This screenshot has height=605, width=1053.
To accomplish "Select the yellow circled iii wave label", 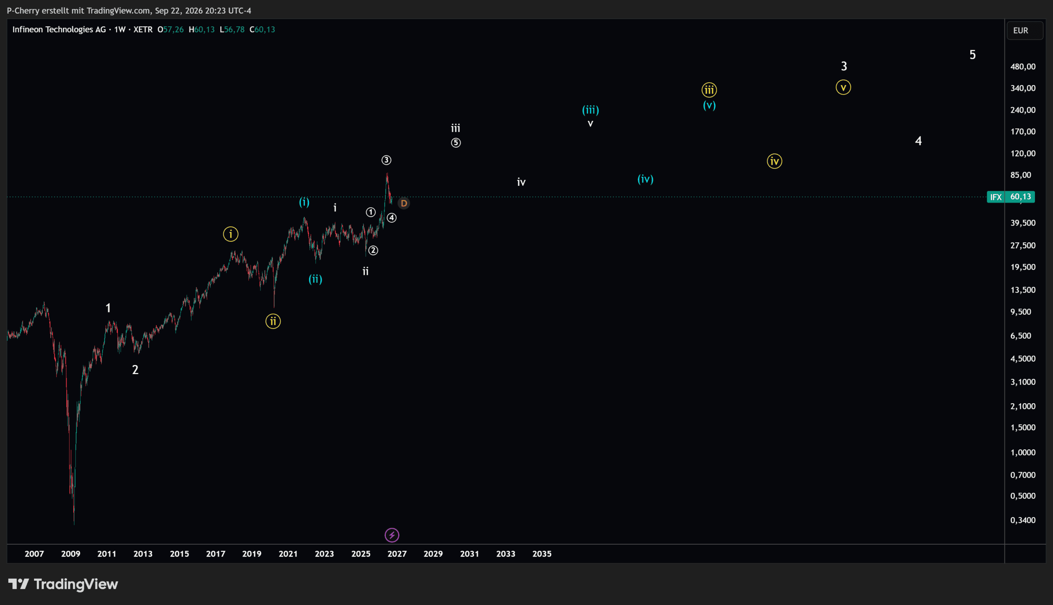I will (x=709, y=90).
